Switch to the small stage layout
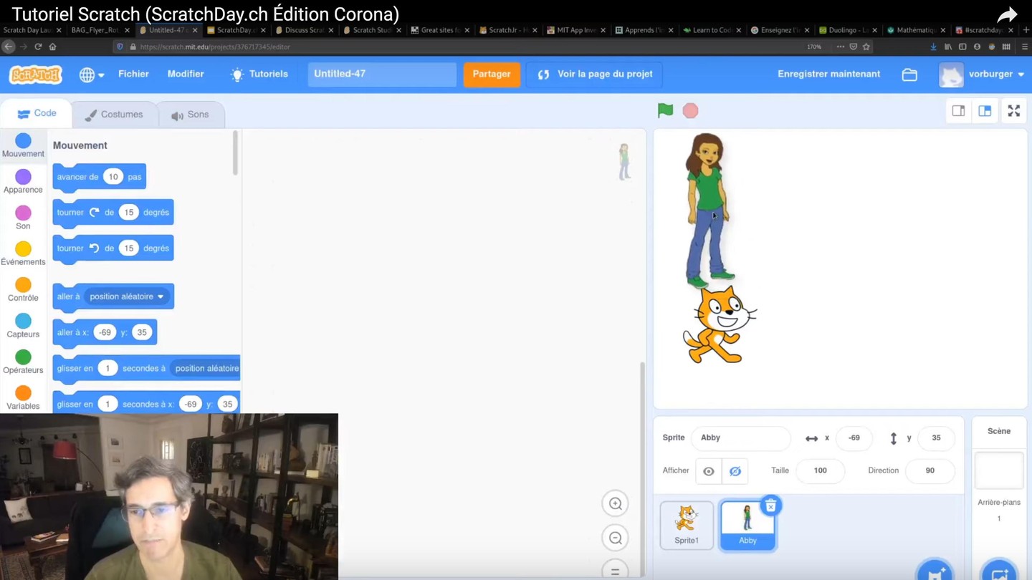 [958, 110]
